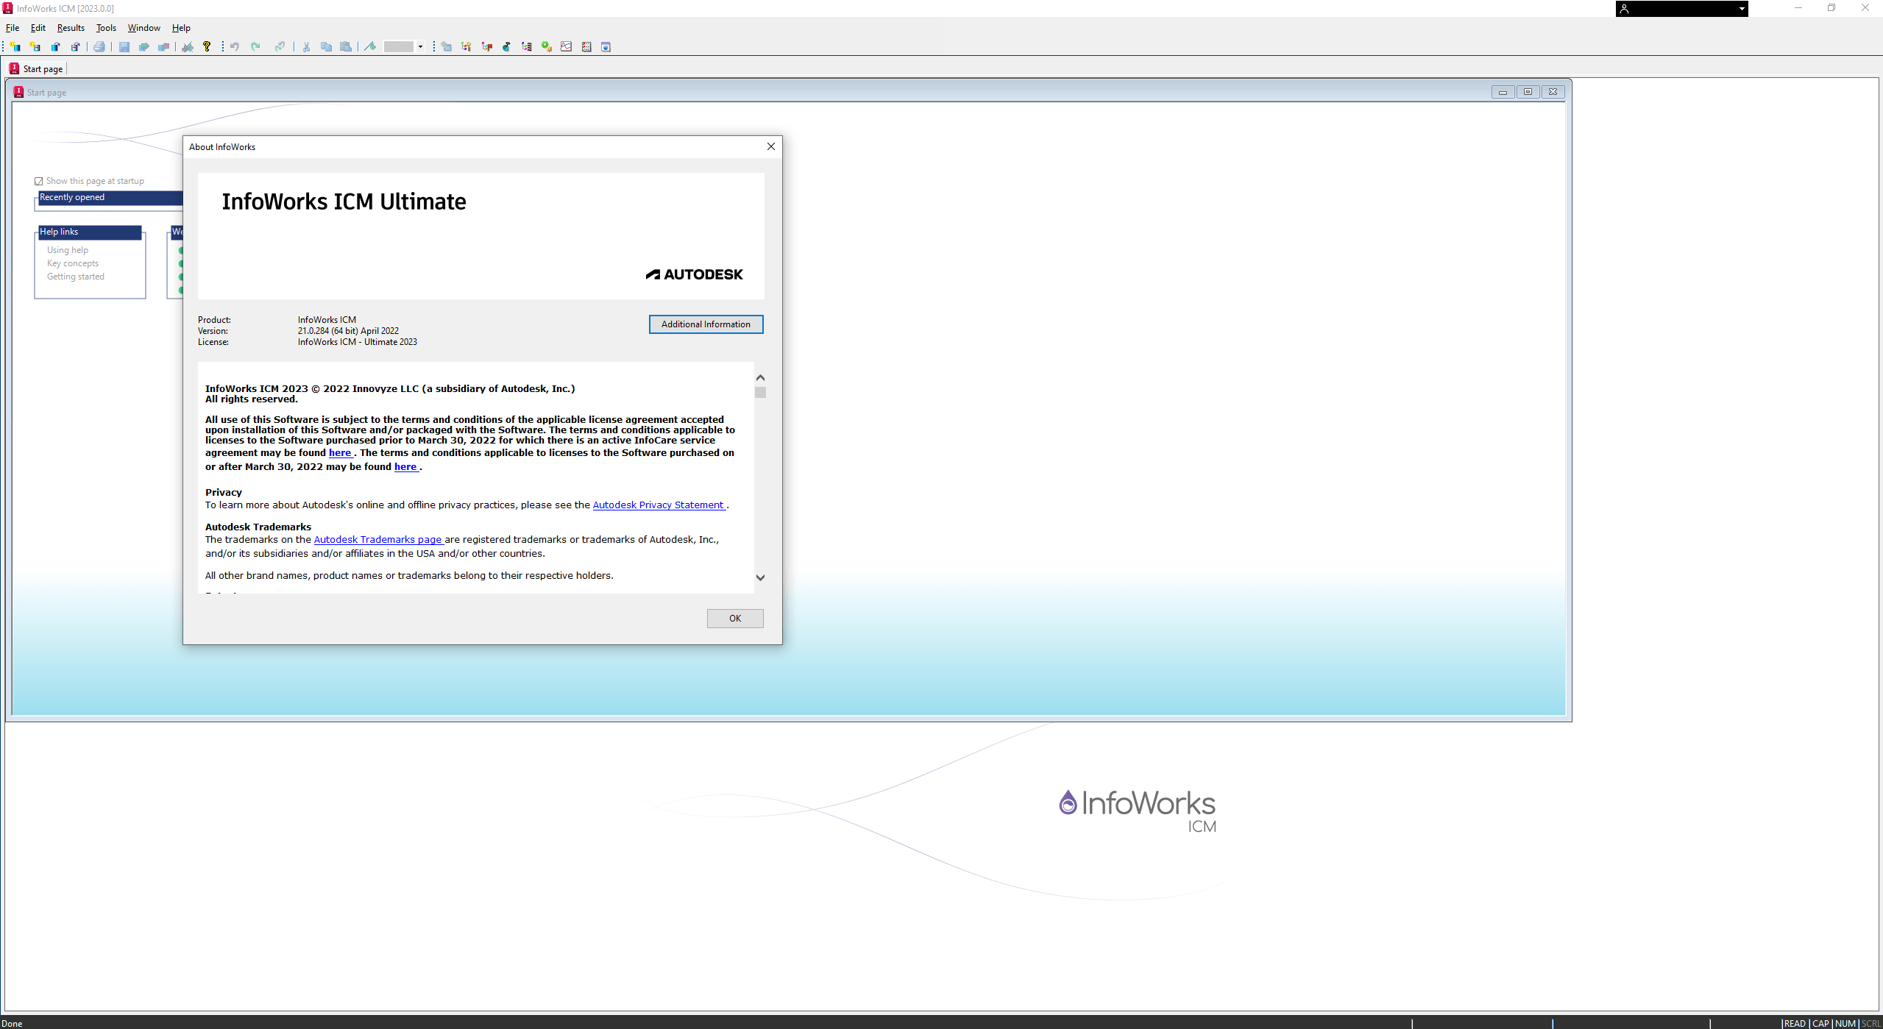Screen dimensions: 1883x1029
Task: Click the Copy icon in toolbar
Action: pos(326,46)
